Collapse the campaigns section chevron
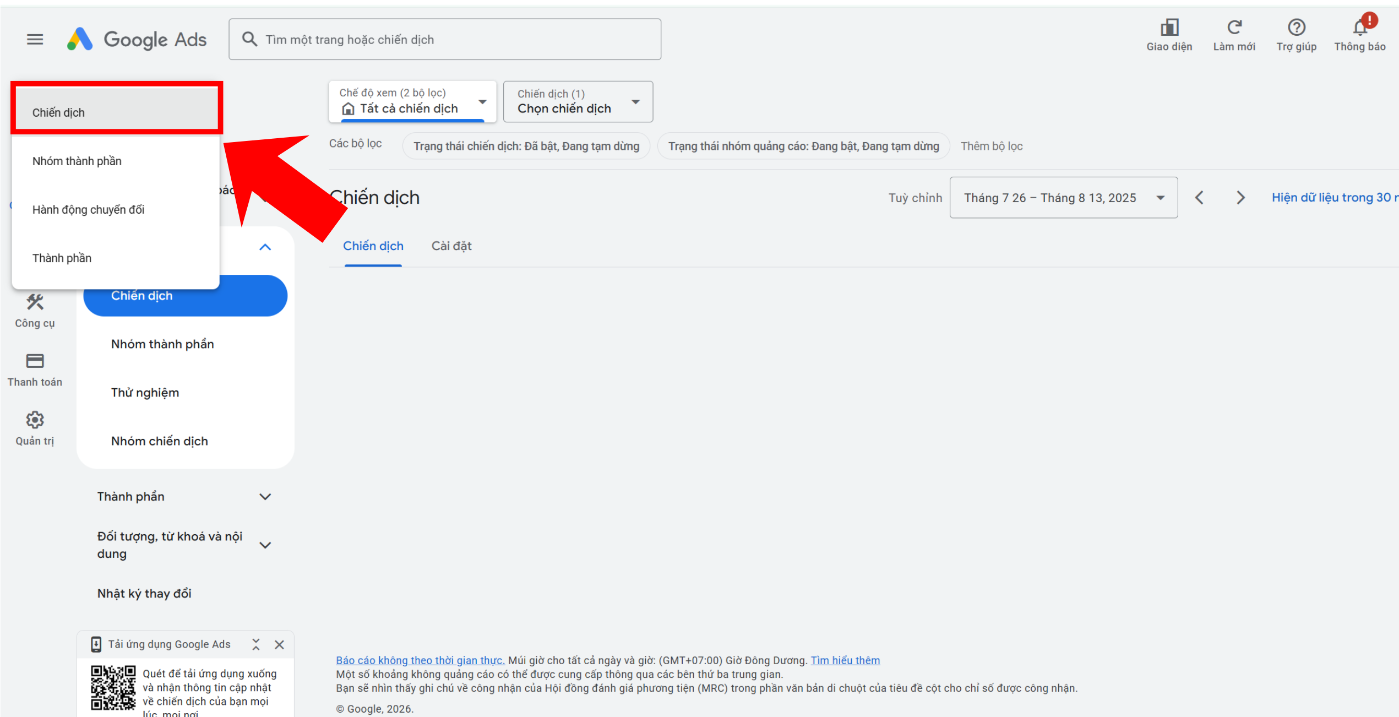Screen dimensions: 1399x717 [265, 247]
